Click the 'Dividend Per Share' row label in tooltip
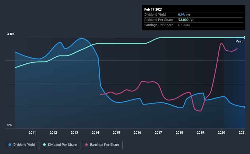The width and height of the screenshot is (250, 154). coord(158,20)
